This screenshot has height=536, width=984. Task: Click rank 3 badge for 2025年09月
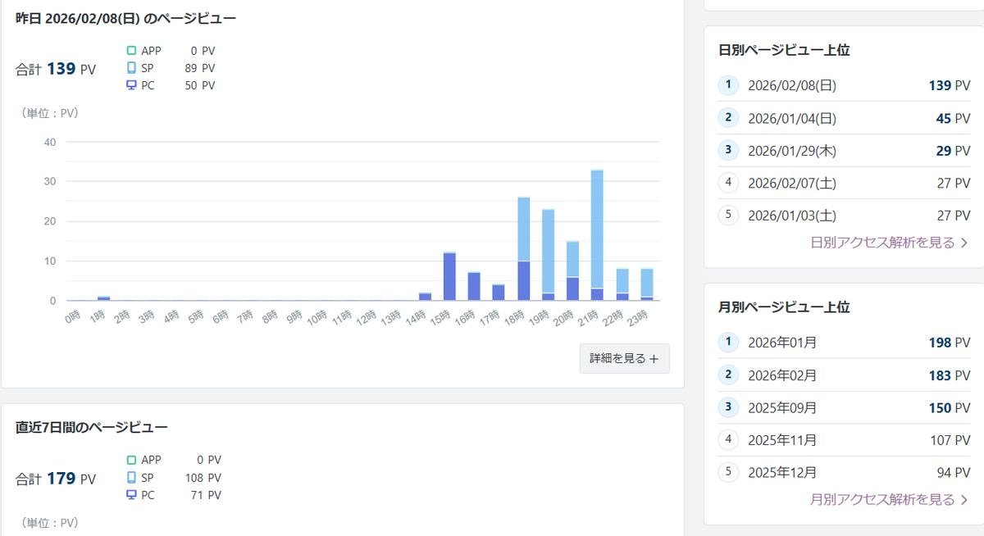728,407
